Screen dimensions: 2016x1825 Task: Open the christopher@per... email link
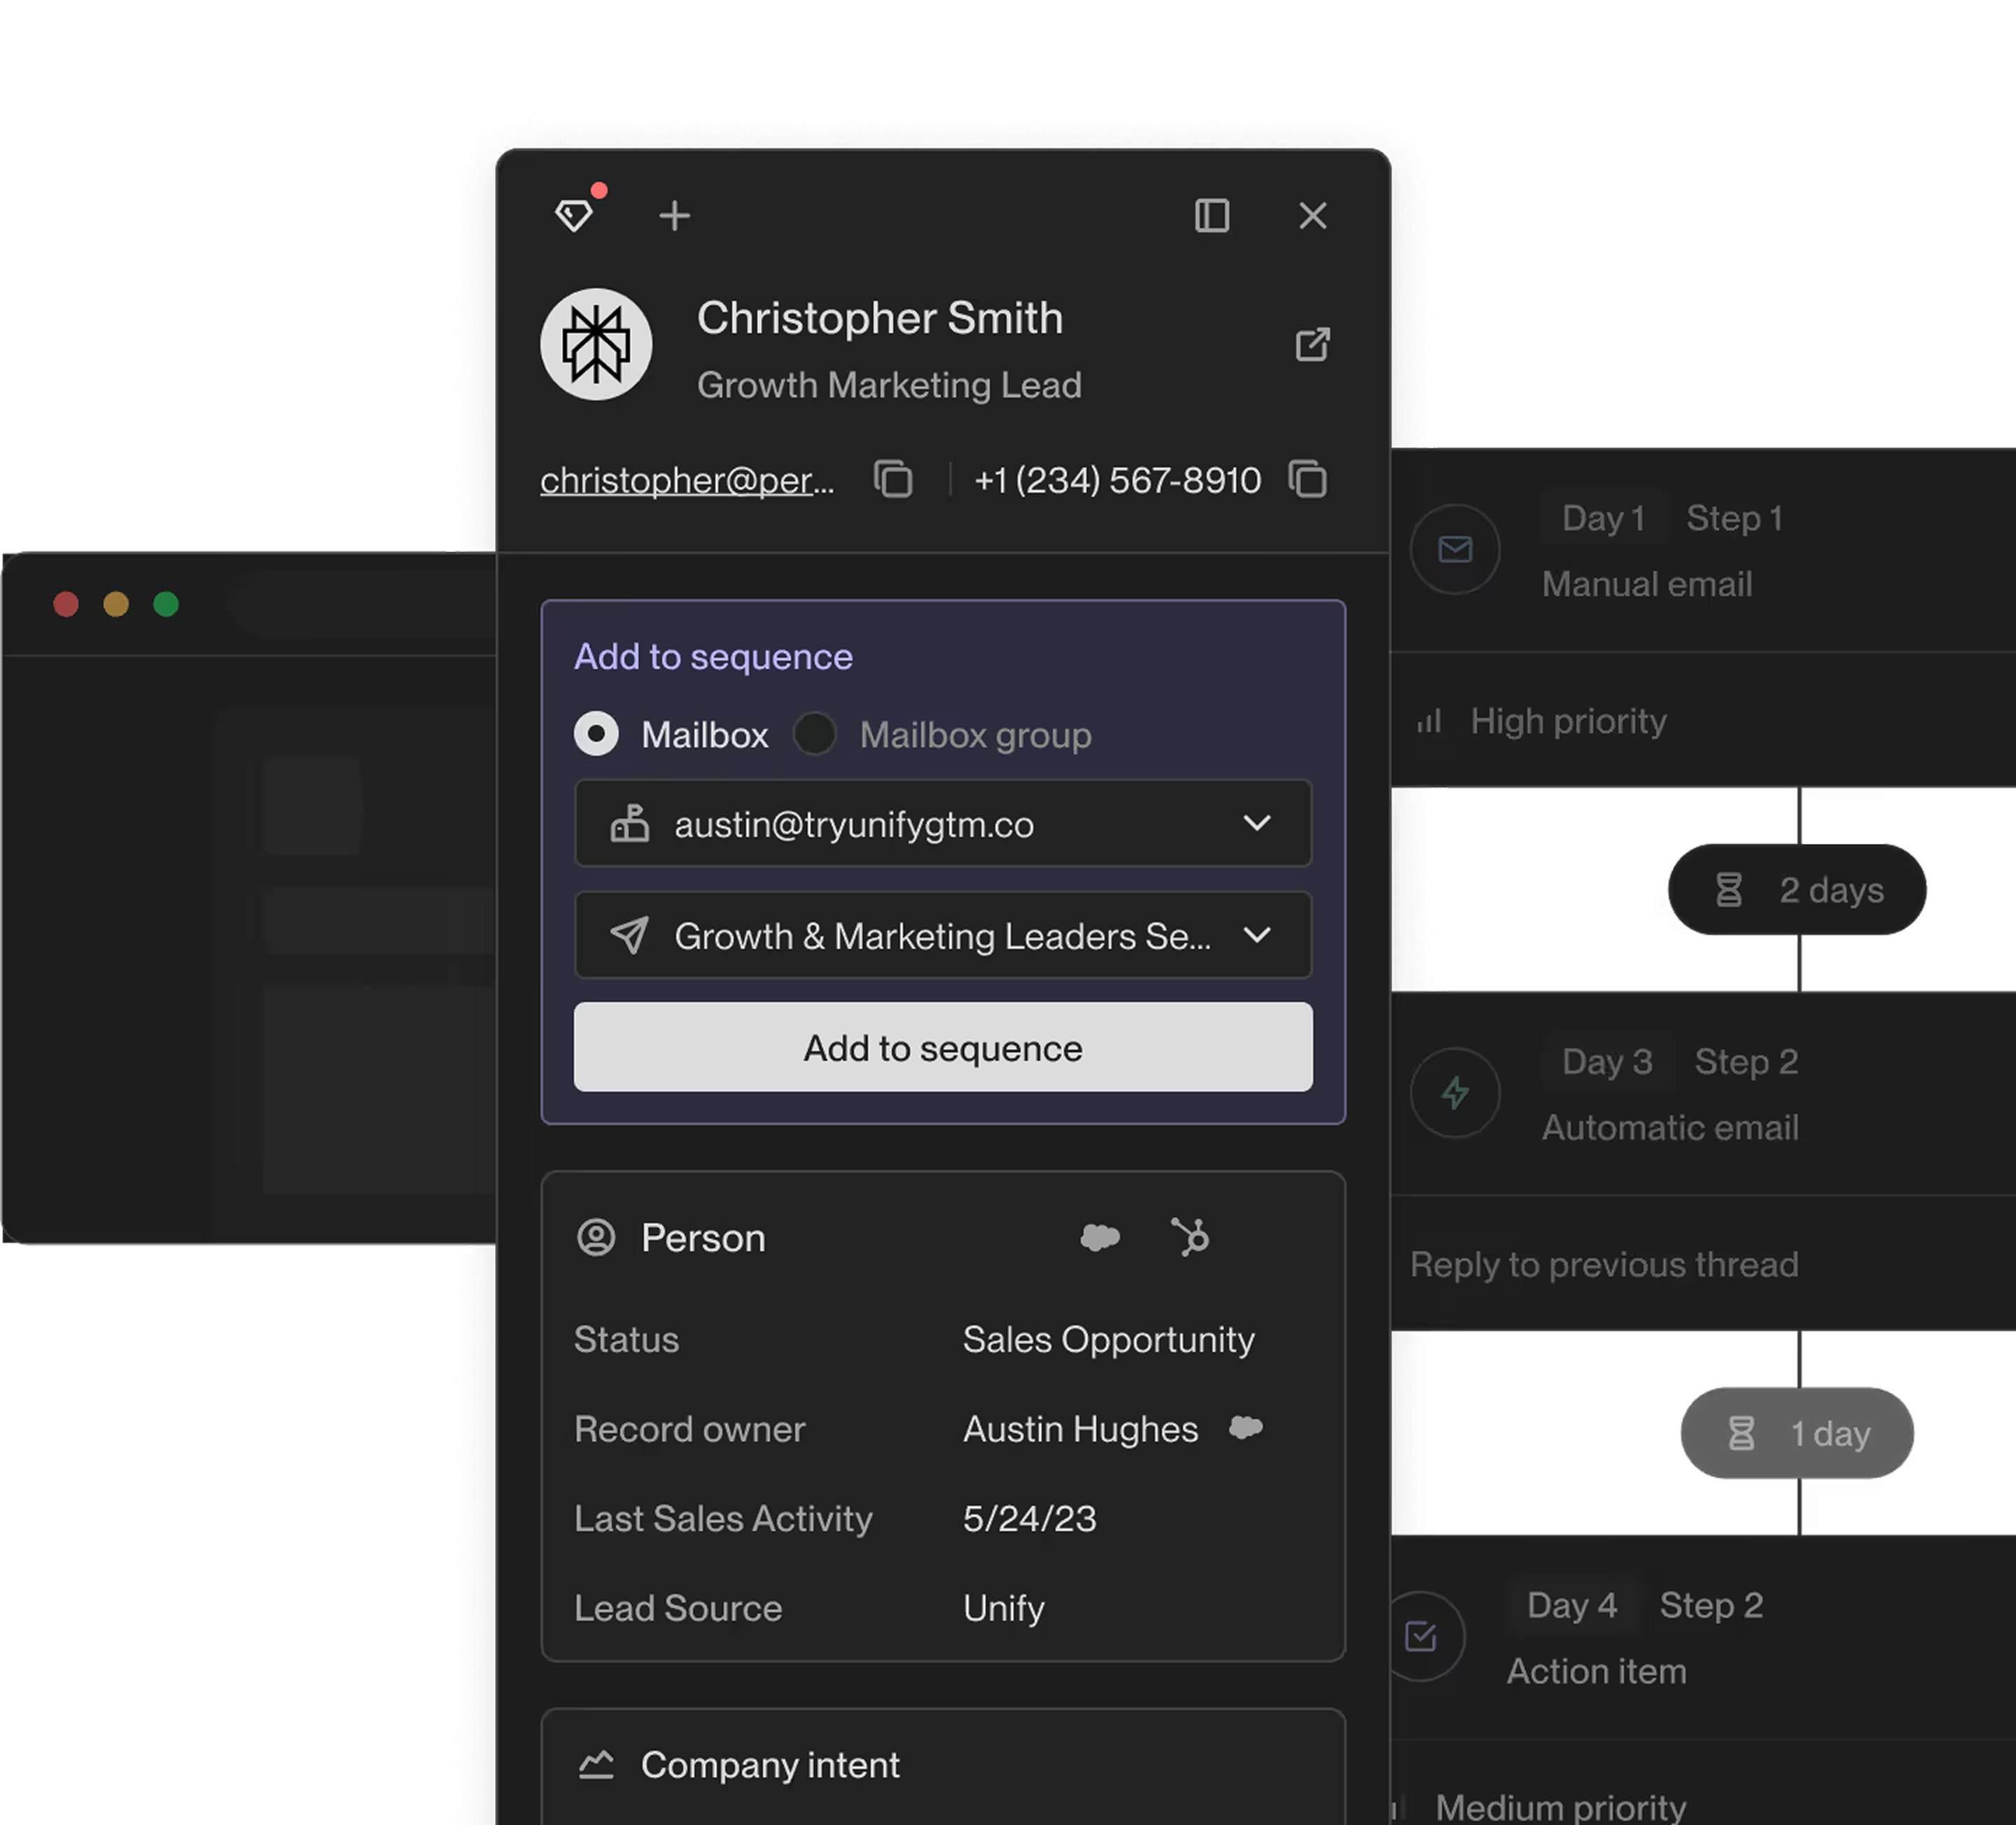point(687,481)
